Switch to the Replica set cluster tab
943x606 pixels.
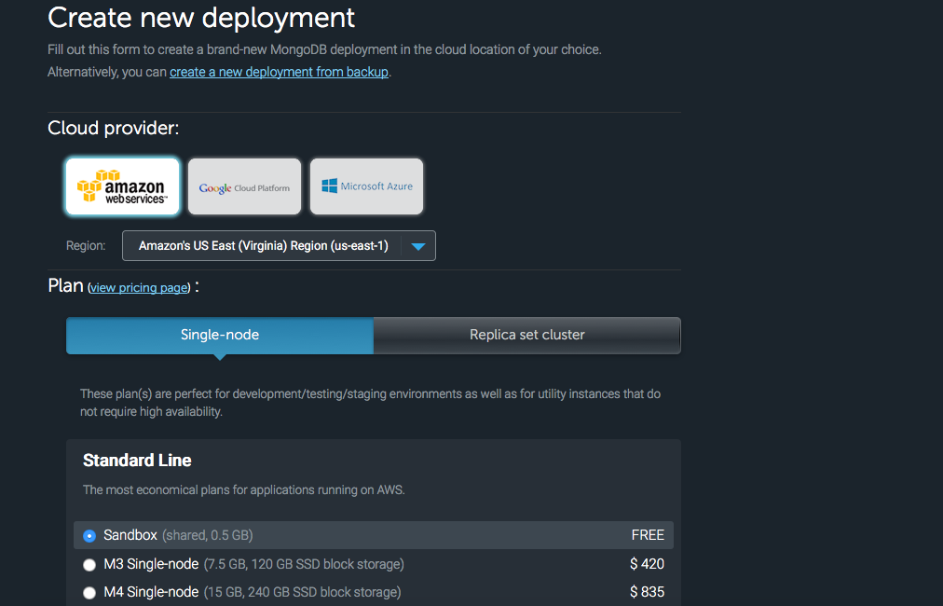pyautogui.click(x=526, y=336)
